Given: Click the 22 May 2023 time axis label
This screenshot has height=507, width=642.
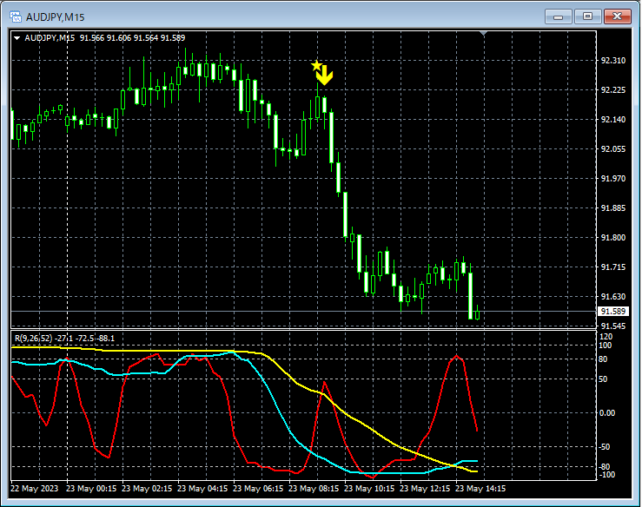Looking at the screenshot, I should click(x=35, y=489).
